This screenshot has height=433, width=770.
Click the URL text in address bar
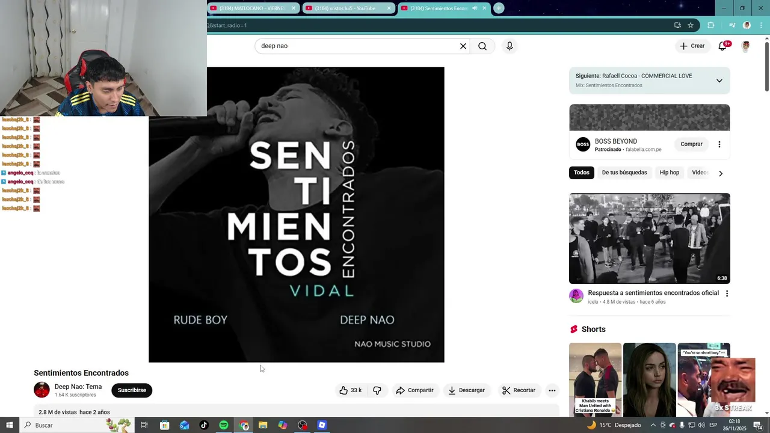[227, 25]
